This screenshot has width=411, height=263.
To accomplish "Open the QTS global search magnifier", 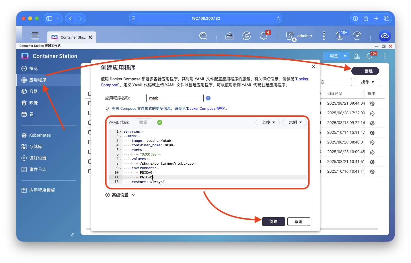I will tap(203, 36).
